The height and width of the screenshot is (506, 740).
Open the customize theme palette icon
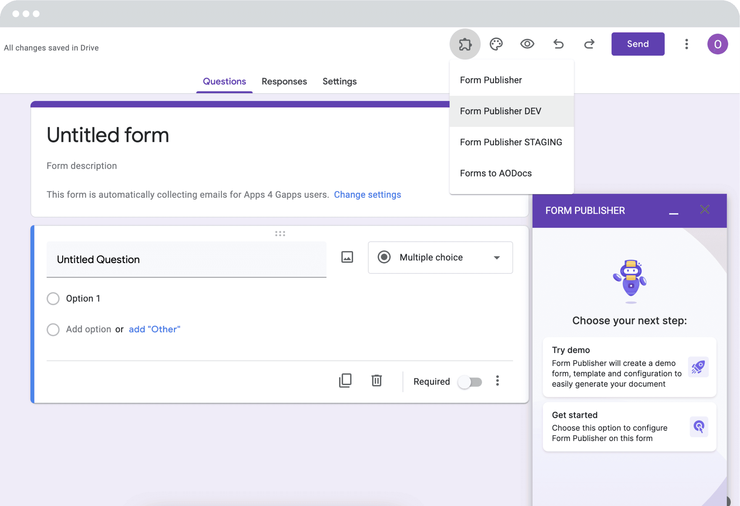(496, 44)
